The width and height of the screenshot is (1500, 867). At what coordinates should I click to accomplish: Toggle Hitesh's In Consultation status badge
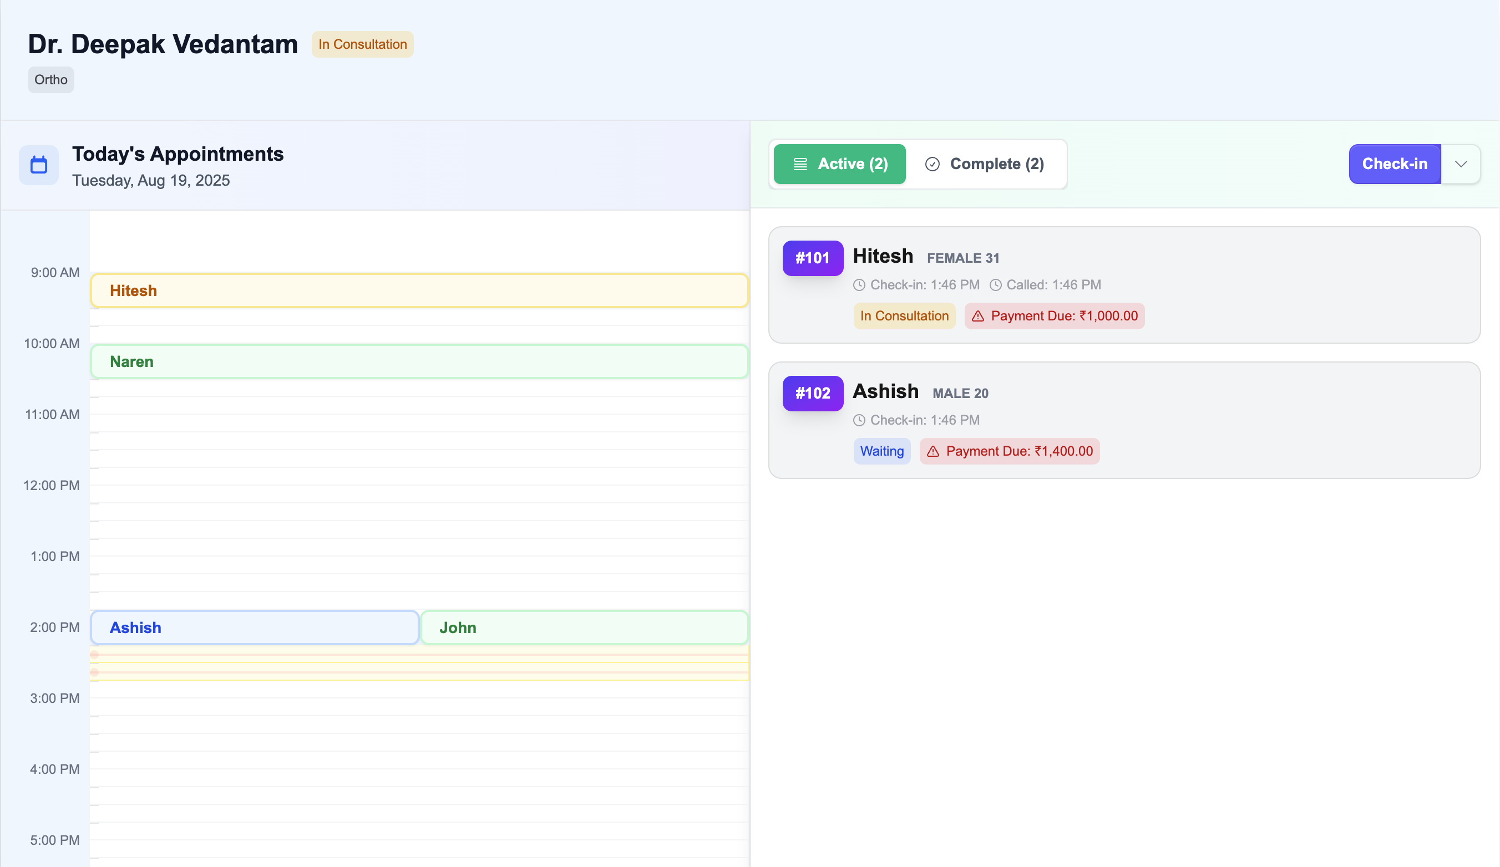tap(904, 316)
